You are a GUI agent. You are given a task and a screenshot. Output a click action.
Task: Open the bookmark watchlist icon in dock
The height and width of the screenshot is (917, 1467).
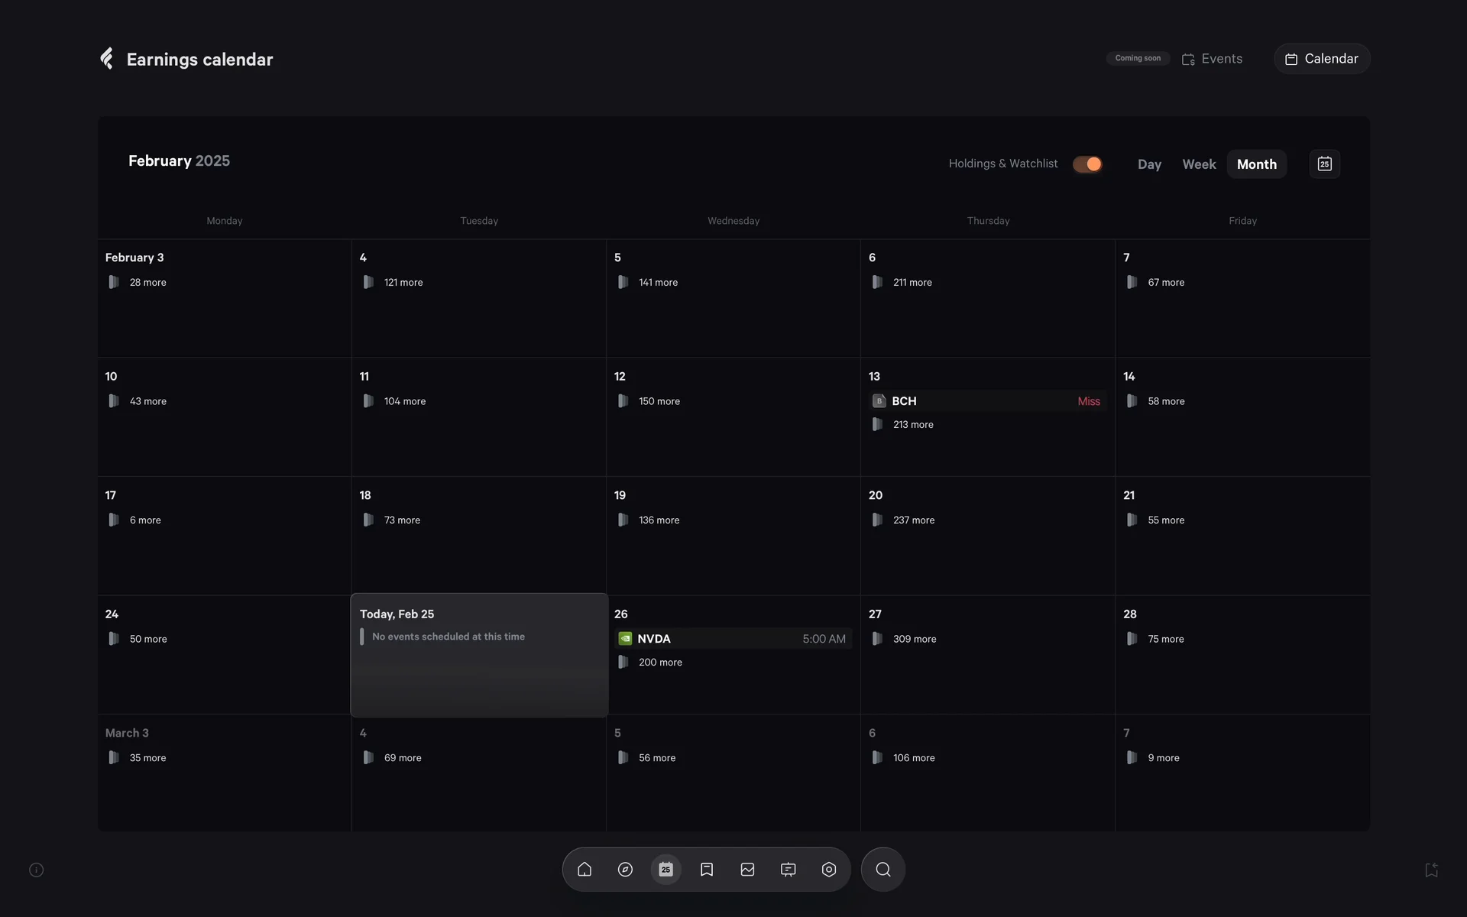pyautogui.click(x=707, y=870)
